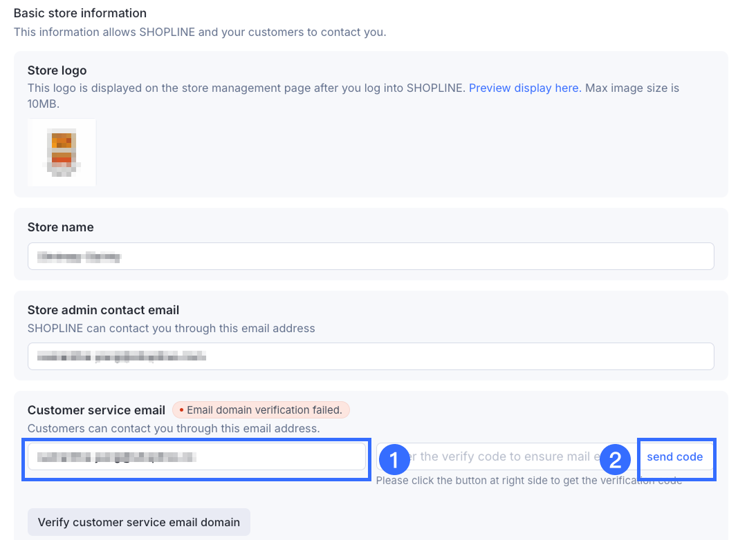Focus the Store name input field

coord(371,256)
